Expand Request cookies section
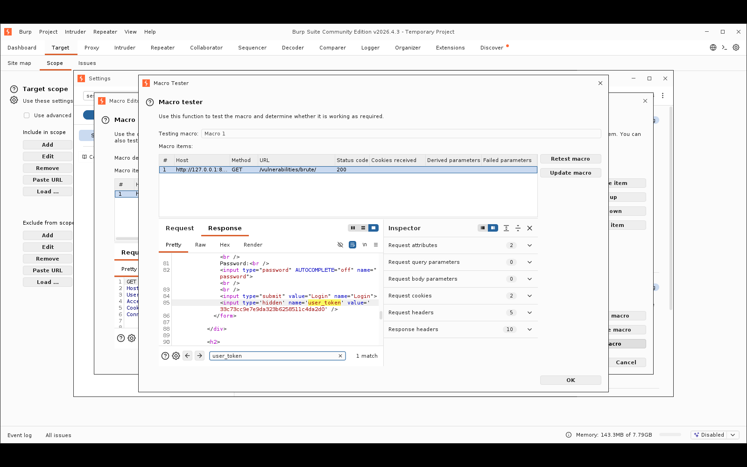The image size is (747, 467). [x=530, y=296]
